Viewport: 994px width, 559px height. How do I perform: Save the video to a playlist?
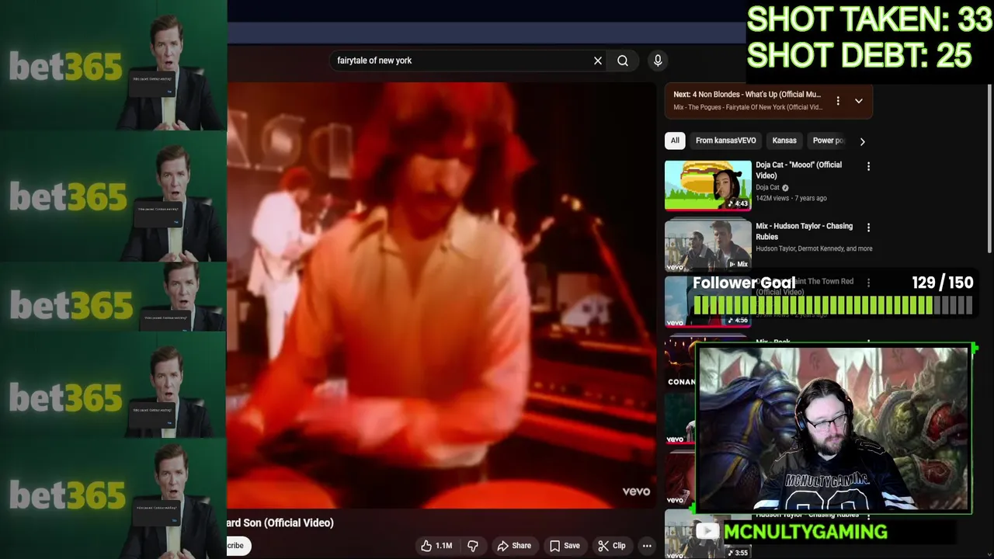pos(565,546)
